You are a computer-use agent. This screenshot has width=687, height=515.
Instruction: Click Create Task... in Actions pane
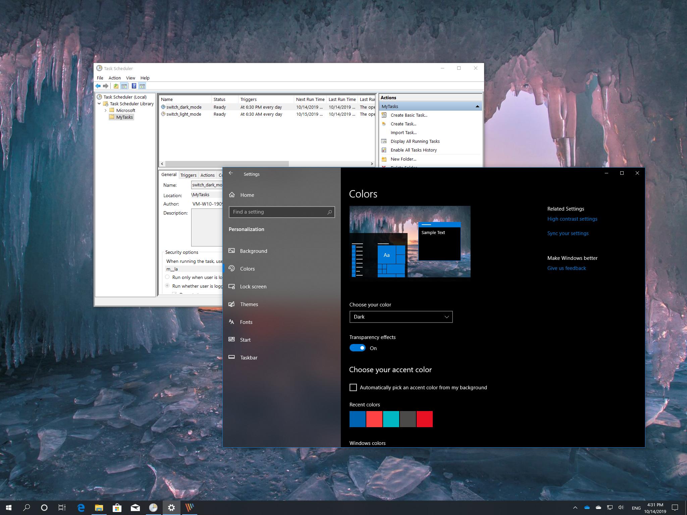[403, 124]
